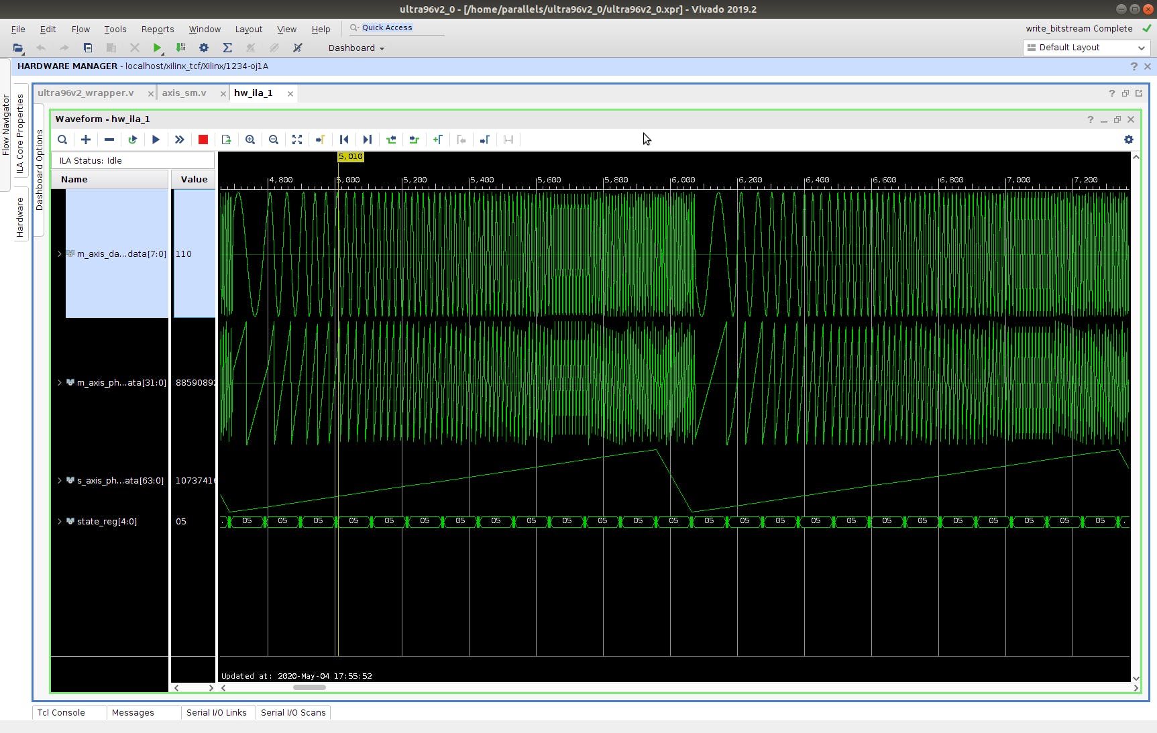
Task: Select m_axis_da...data[7:0] value 110
Action: pos(194,253)
